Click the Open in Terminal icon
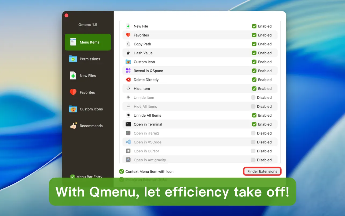Viewport: 345px width, 216px height. [x=128, y=124]
